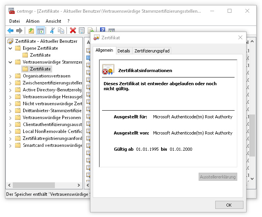The height and width of the screenshot is (217, 262).
Task: Expand the Organisationsvertrauen node
Action: coord(10,76)
